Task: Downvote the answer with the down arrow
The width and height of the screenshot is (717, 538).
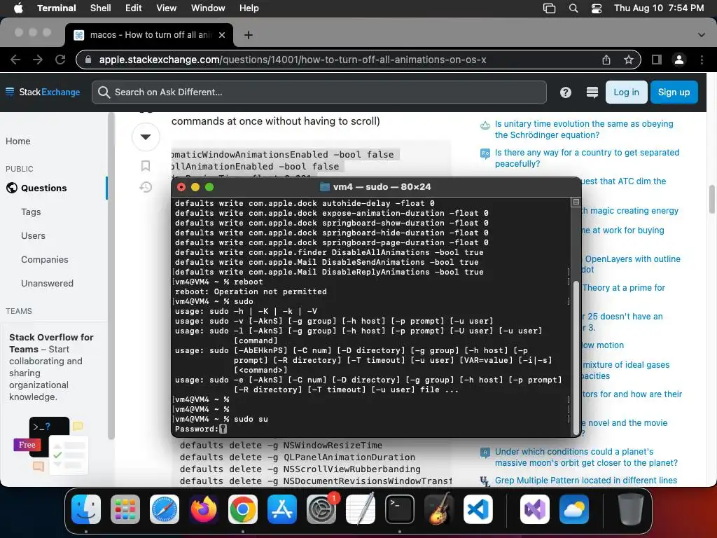Action: pyautogui.click(x=146, y=137)
